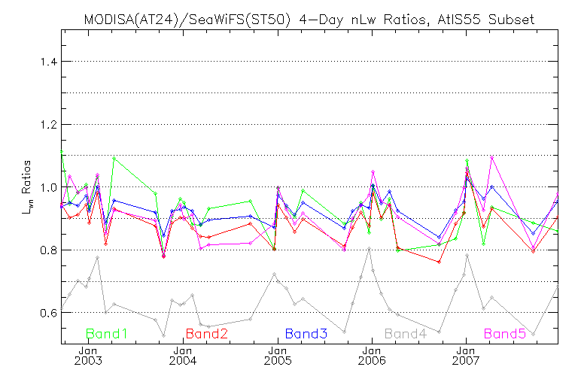Viewport: 578px width, 385px height.
Task: Click the chart title MODISA(AT24)/SeaWiFS(ST50) text
Action: click(x=187, y=19)
